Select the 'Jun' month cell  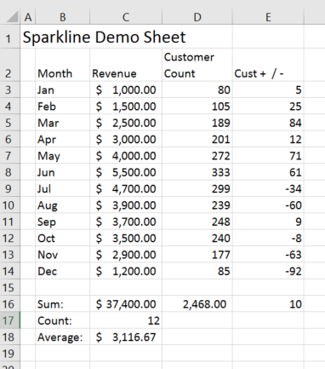[x=63, y=172]
